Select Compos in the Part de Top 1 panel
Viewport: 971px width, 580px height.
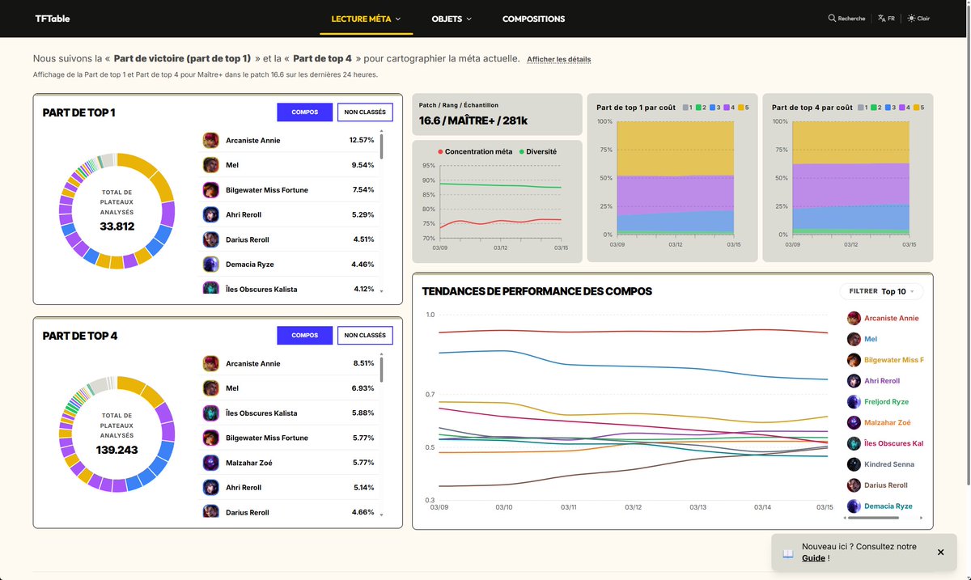(305, 112)
